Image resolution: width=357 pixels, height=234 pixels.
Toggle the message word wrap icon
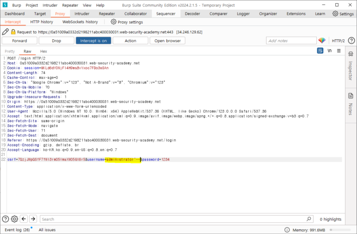pyautogui.click(x=320, y=50)
